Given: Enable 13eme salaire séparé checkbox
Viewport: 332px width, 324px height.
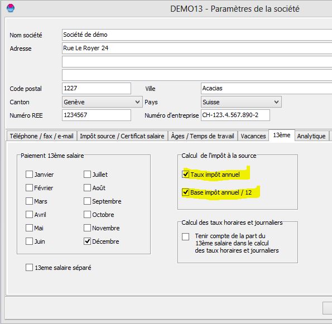Looking at the screenshot, I should click(x=29, y=268).
